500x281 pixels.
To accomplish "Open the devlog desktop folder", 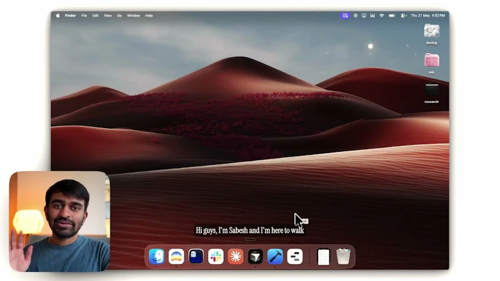I will [x=431, y=34].
